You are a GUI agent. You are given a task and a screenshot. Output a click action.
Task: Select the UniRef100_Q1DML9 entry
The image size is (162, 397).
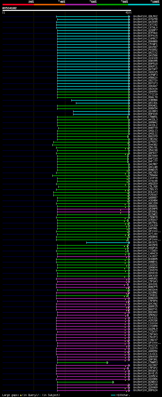pos(145,329)
